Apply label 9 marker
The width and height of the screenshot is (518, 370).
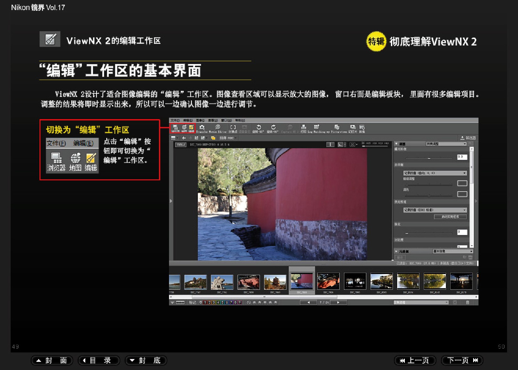(240, 303)
